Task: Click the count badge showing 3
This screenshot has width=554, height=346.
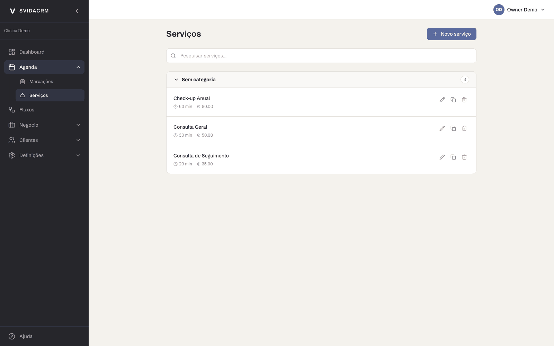Action: tap(465, 80)
